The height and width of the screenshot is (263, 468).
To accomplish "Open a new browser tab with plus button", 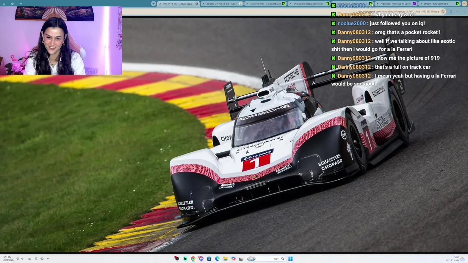I will pyautogui.click(x=154, y=4).
